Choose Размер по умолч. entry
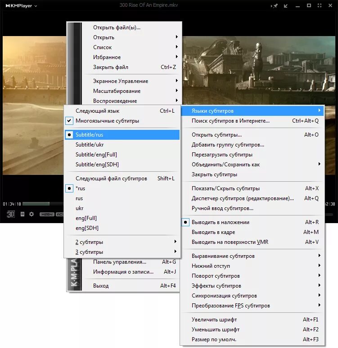Viewport: 338px width, 348px height. coord(252,339)
